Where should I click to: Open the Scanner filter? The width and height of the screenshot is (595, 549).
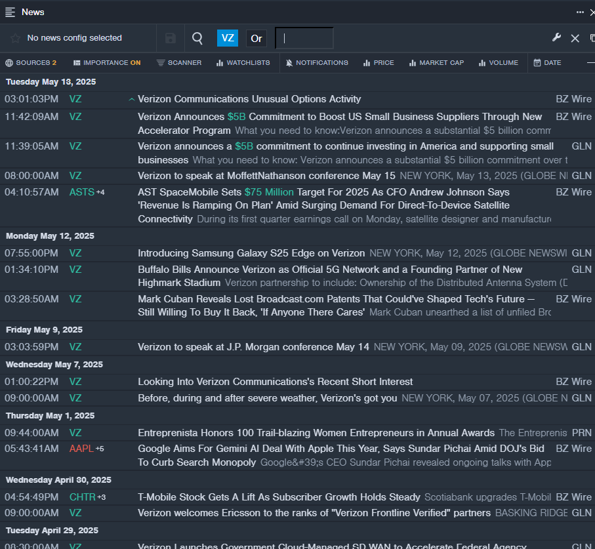click(x=179, y=62)
